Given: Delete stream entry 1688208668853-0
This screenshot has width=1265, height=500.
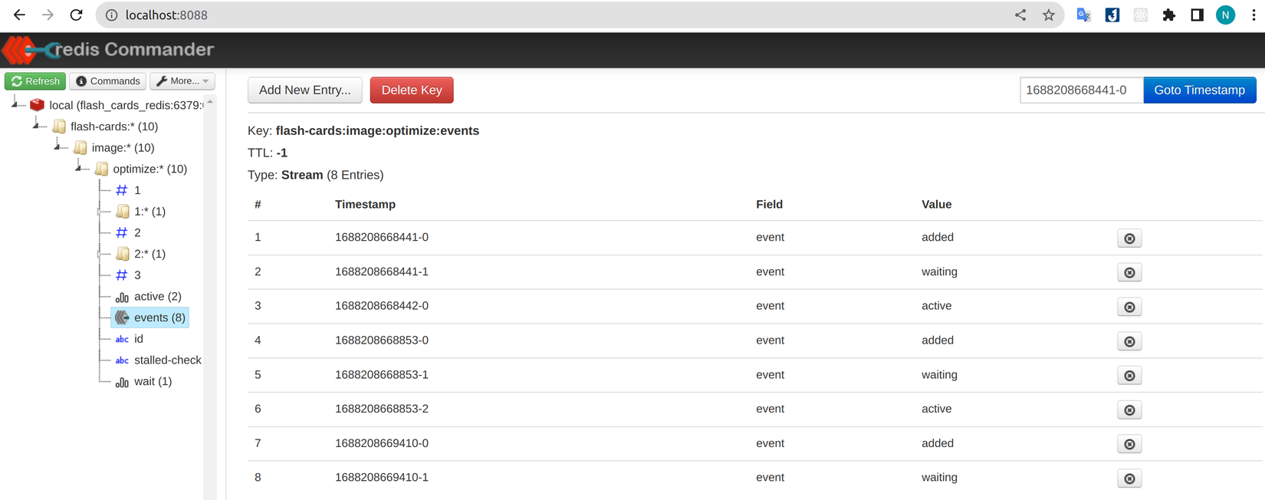Looking at the screenshot, I should [x=1129, y=341].
